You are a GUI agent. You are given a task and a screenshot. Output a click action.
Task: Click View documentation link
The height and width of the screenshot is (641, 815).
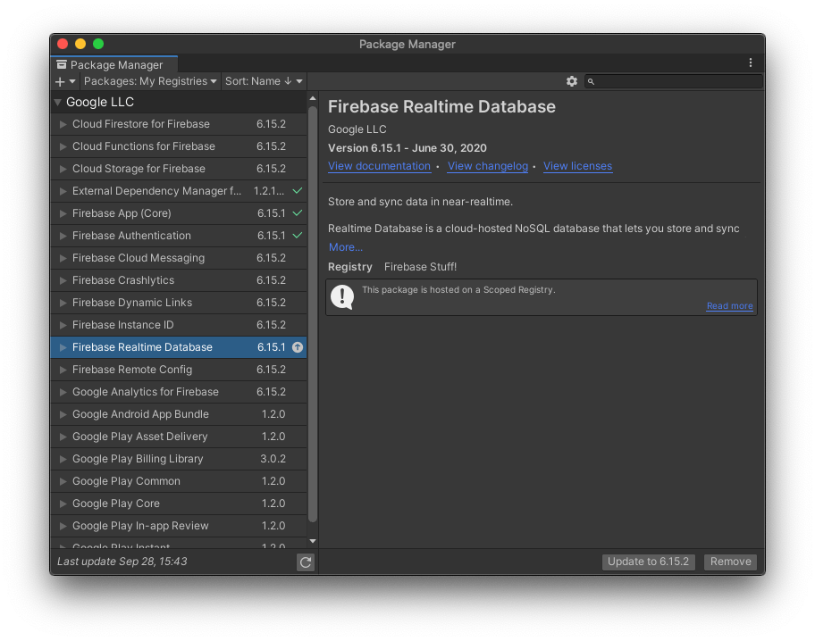(380, 166)
